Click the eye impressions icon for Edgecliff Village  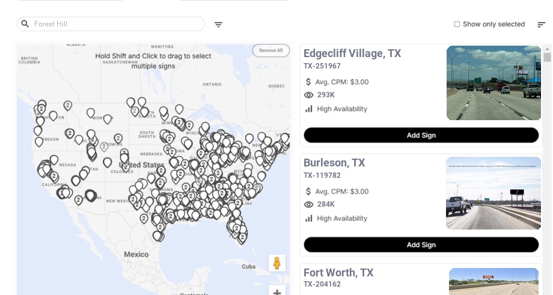[x=309, y=95]
